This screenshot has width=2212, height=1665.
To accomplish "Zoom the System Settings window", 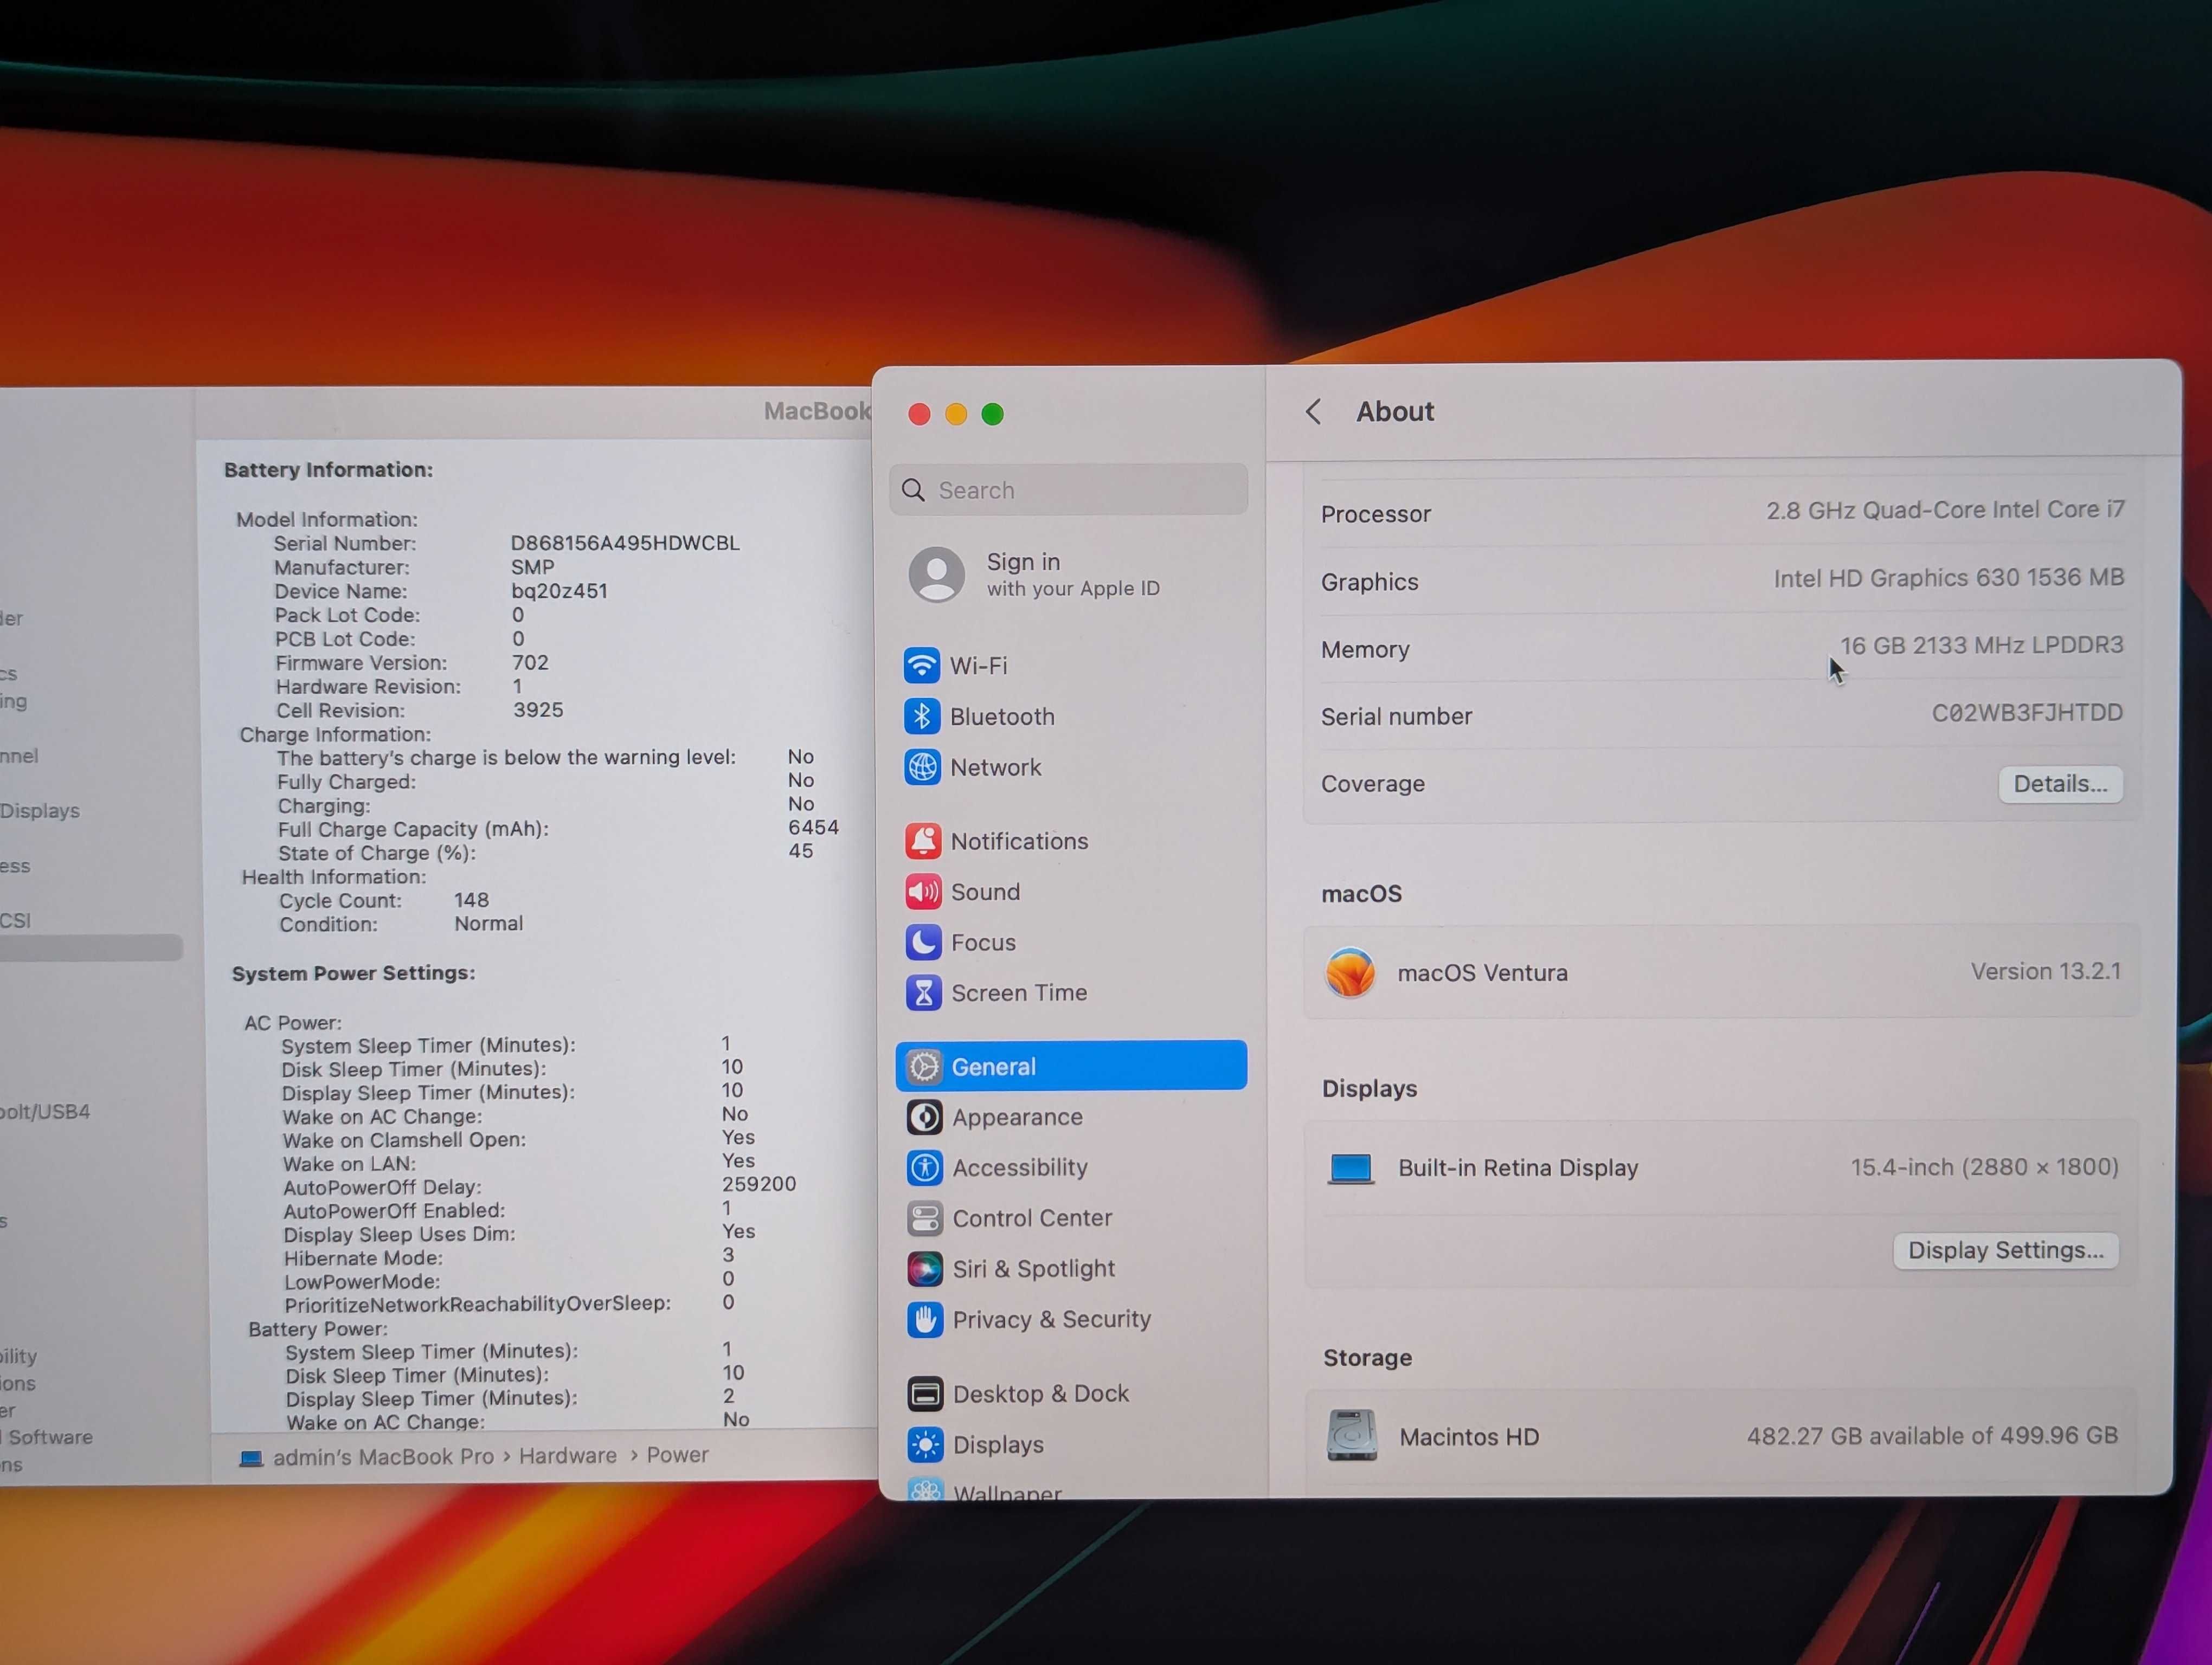I will (992, 414).
